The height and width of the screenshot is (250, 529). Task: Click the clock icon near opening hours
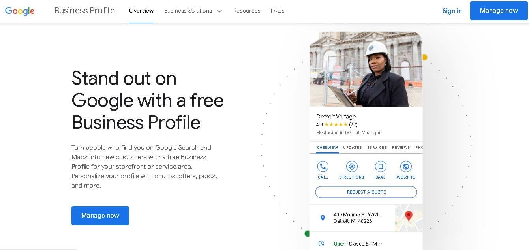coord(321,244)
